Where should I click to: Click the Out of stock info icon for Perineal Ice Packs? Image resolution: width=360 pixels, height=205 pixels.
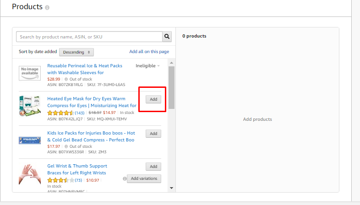click(x=66, y=79)
